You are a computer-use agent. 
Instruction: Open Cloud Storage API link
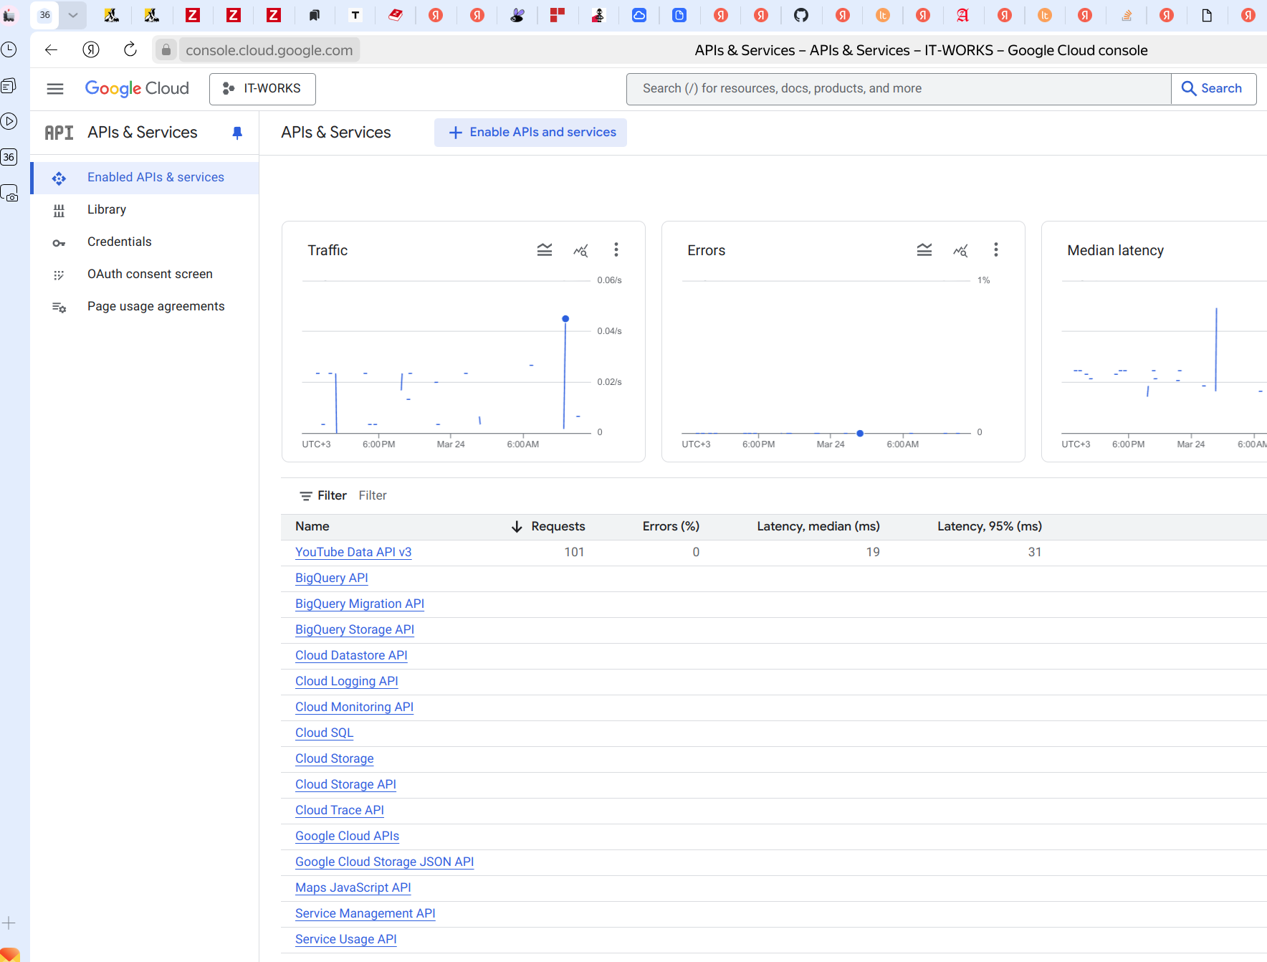click(x=346, y=785)
